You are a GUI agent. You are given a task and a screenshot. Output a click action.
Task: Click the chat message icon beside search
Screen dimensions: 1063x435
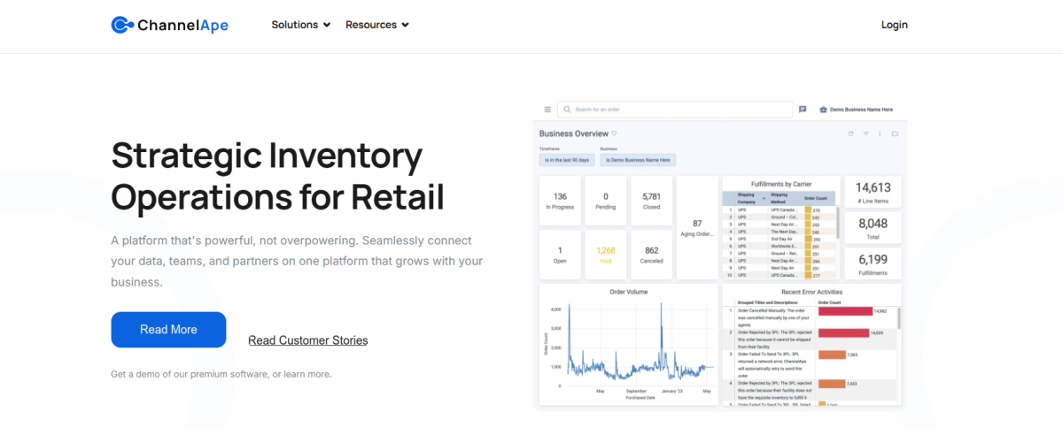tap(803, 110)
